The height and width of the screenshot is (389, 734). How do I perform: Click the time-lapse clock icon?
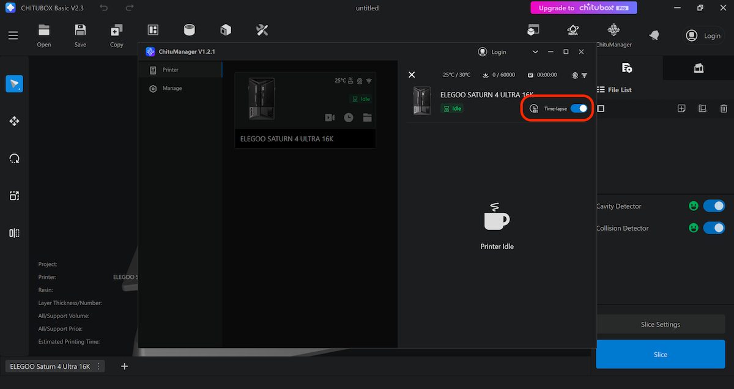[534, 108]
